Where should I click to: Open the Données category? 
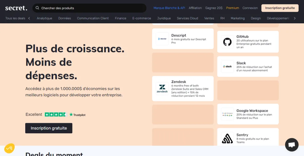pyautogui.click(x=64, y=18)
